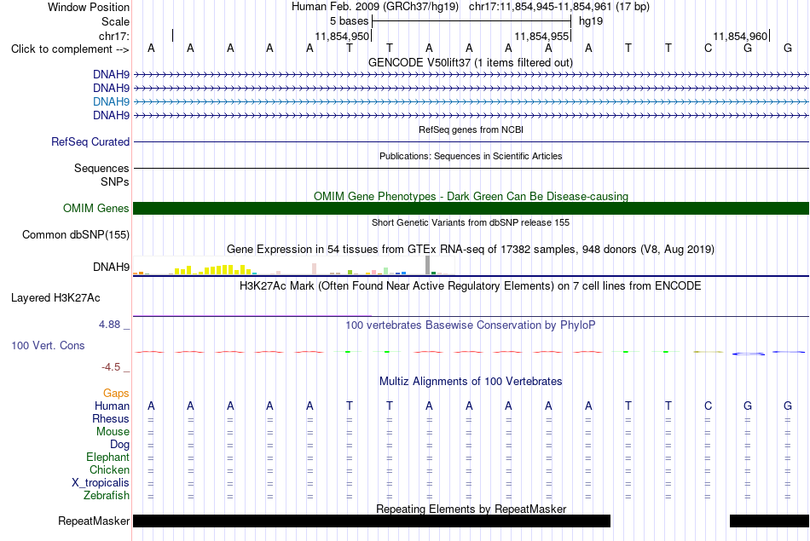Click the 'OMIM Gene Phenotypes' track title

click(x=471, y=196)
